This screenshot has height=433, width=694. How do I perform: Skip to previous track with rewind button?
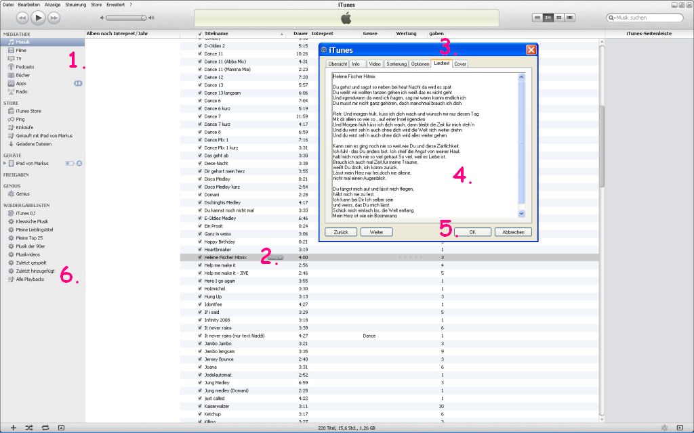[22, 18]
